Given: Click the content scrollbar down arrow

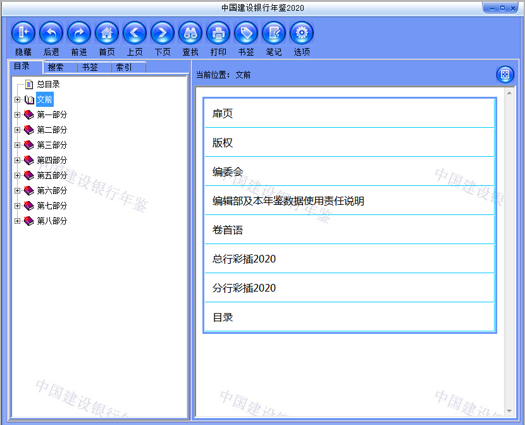Looking at the screenshot, I should [x=509, y=411].
